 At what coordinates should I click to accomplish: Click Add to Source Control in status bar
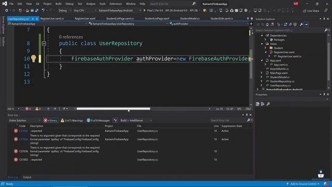(303, 184)
